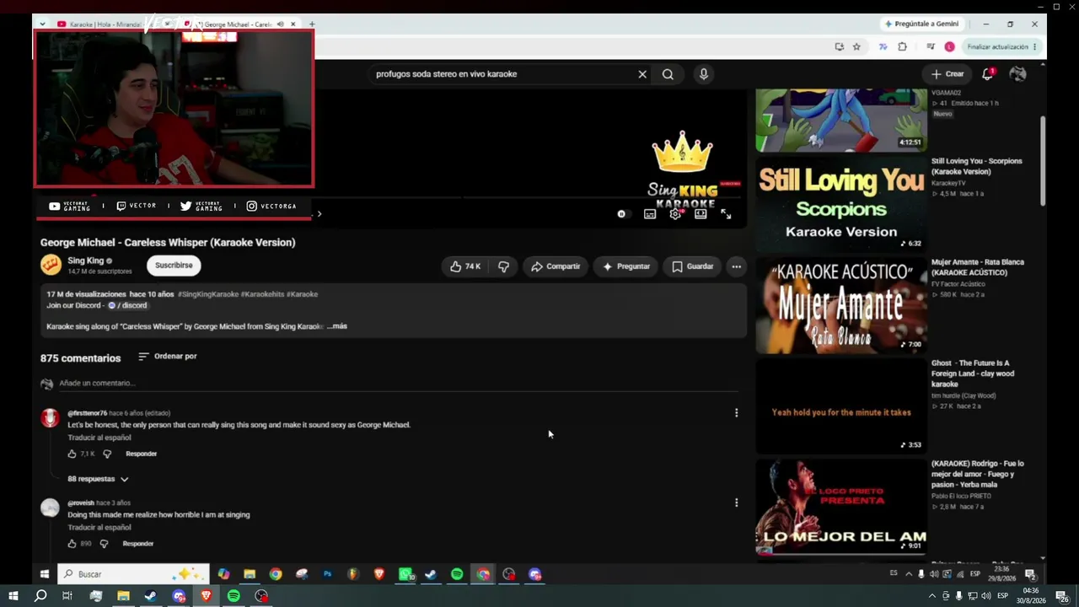The width and height of the screenshot is (1079, 607).
Task: Save the video with Guardar
Action: point(692,266)
